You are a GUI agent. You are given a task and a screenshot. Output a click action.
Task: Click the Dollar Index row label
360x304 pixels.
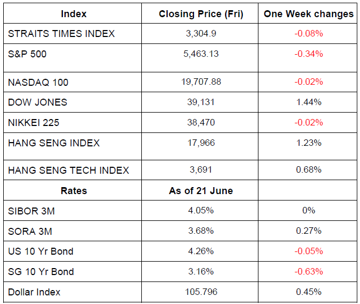(34, 292)
